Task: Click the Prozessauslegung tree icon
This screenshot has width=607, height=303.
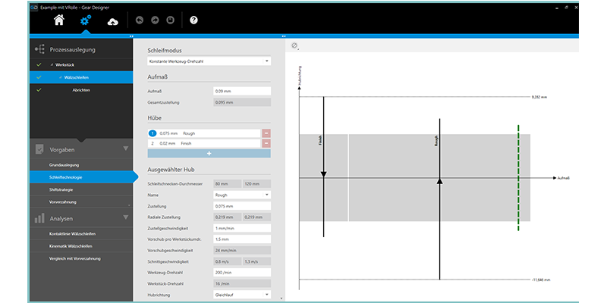Action: pyautogui.click(x=39, y=49)
